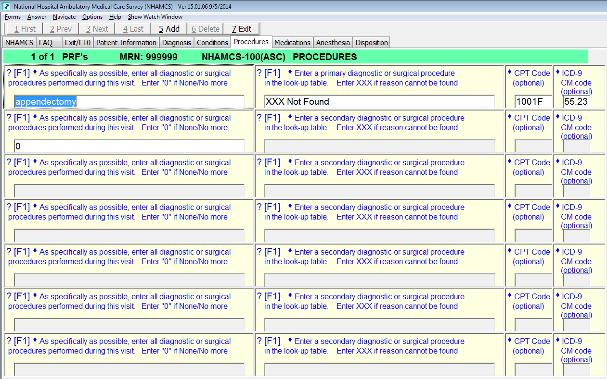The width and height of the screenshot is (607, 379).
Task: Open the Forms menu
Action: (x=13, y=17)
